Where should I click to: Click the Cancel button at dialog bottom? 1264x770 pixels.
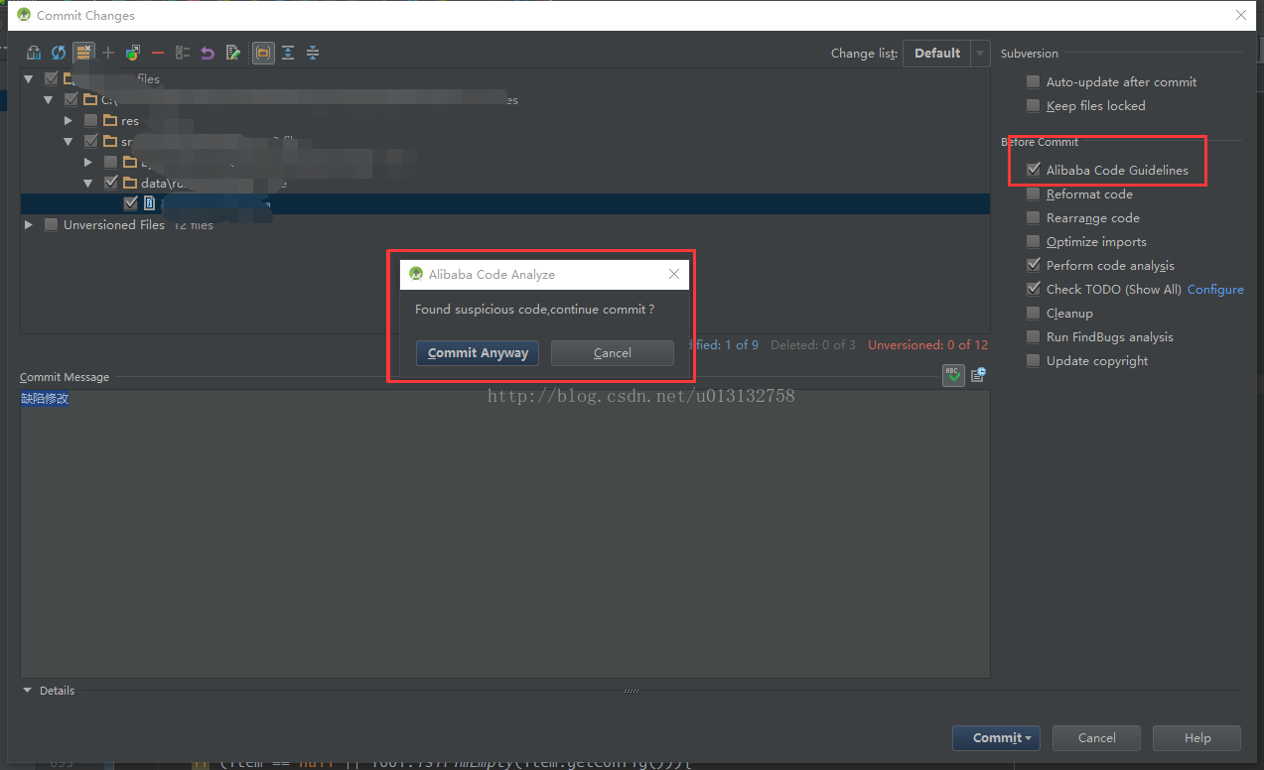(1096, 738)
